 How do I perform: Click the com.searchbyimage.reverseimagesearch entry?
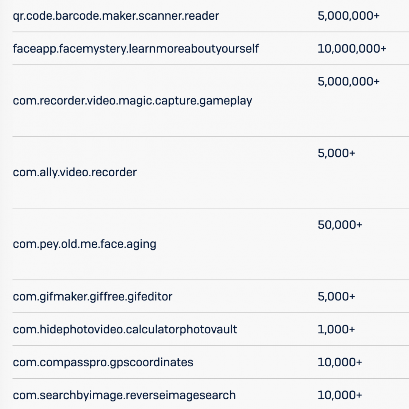click(124, 395)
